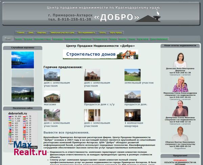Contact agent Миронова via Связаться с агентом

click(180, 99)
